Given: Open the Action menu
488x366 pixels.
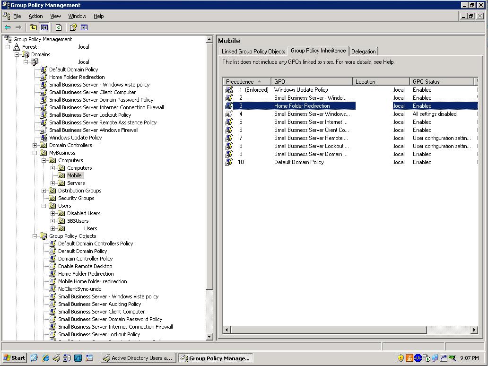Looking at the screenshot, I should pos(35,16).
